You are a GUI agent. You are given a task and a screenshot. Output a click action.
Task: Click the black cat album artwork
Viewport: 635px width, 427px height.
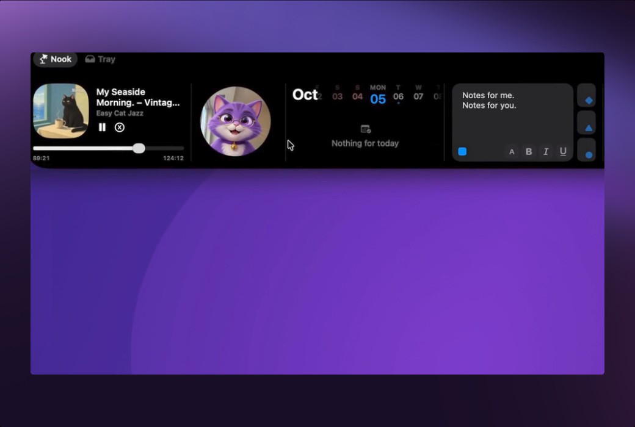(61, 111)
